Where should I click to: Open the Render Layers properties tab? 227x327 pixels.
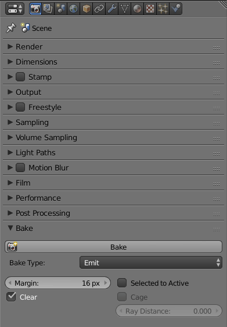[x=48, y=9]
